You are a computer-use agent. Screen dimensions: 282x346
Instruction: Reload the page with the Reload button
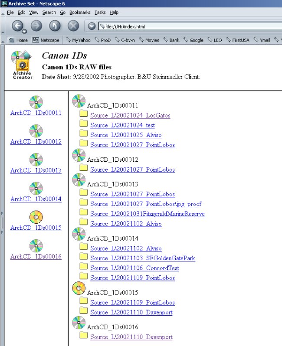[x=55, y=26]
